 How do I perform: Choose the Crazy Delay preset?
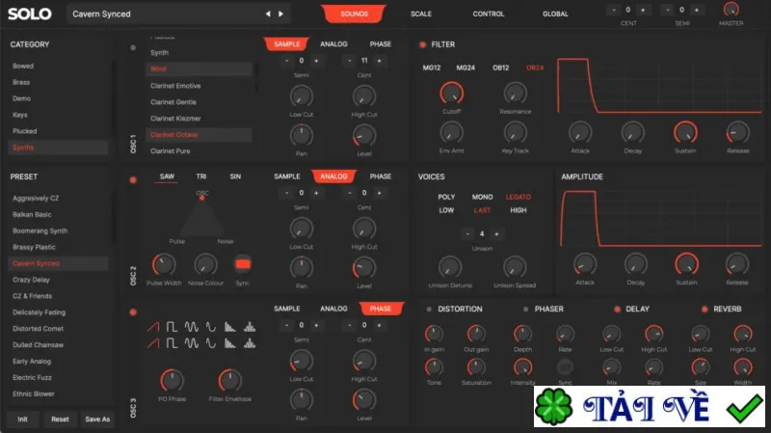point(31,280)
